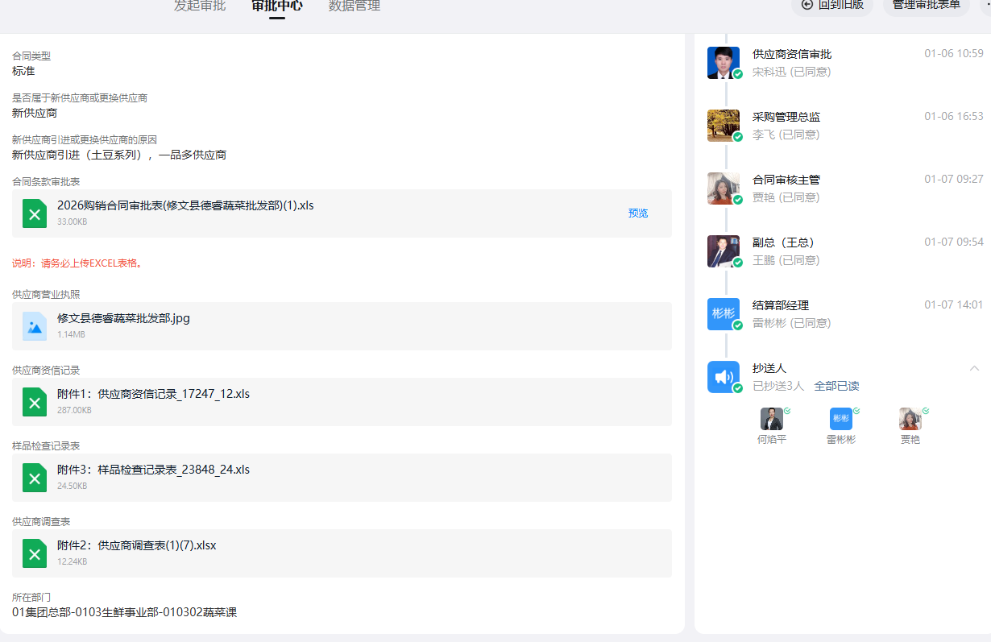Viewport: 991px width, 642px height.
Task: Click the Excel icon for 附件2 供应商调查表
Action: click(x=35, y=553)
